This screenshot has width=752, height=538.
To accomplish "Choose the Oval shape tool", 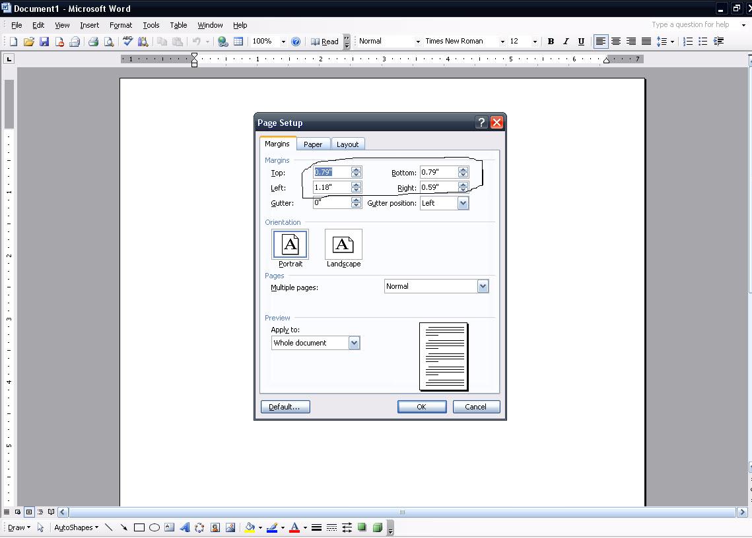I will coord(154,527).
